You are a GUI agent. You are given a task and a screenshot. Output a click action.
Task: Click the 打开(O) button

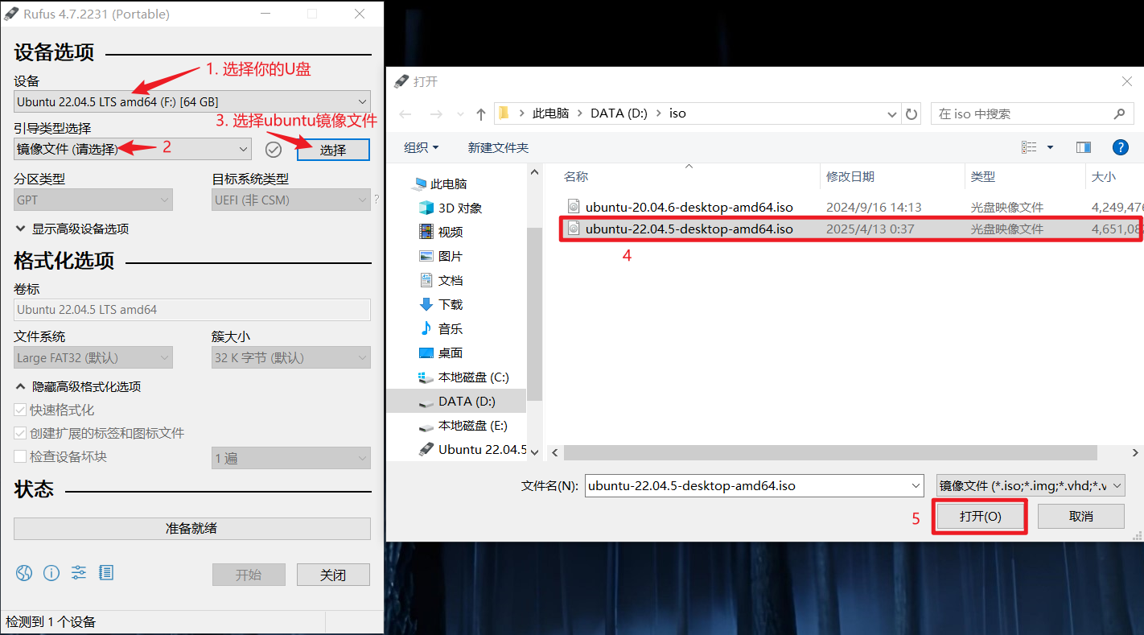980,517
